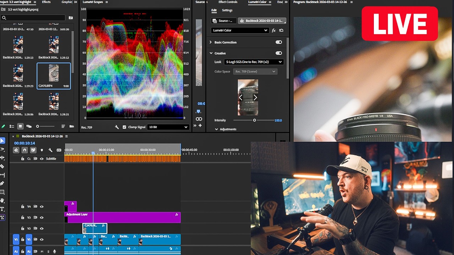The height and width of the screenshot is (255, 454).
Task: Switch Project panel to icon view
Action: [x=20, y=126]
